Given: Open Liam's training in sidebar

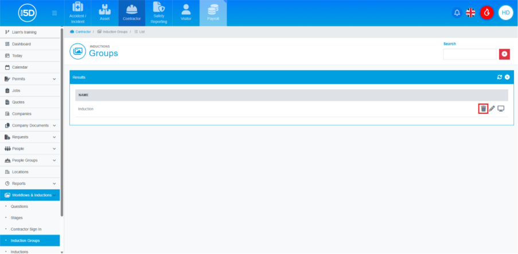Looking at the screenshot, I should tap(30, 32).
